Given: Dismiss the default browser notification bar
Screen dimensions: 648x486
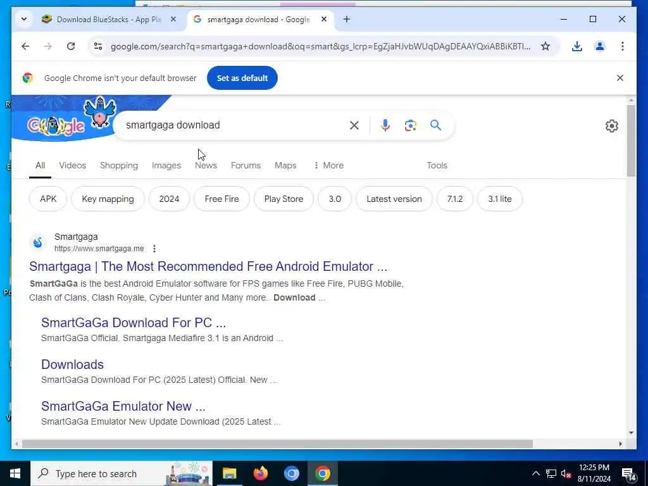Looking at the screenshot, I should [620, 78].
